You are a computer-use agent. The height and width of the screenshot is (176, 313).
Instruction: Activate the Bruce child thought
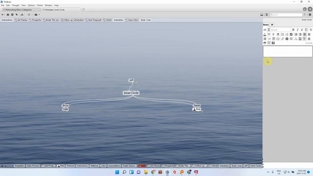pyautogui.click(x=66, y=106)
